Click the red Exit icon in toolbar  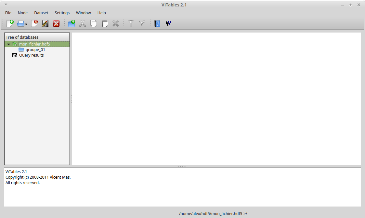click(56, 23)
